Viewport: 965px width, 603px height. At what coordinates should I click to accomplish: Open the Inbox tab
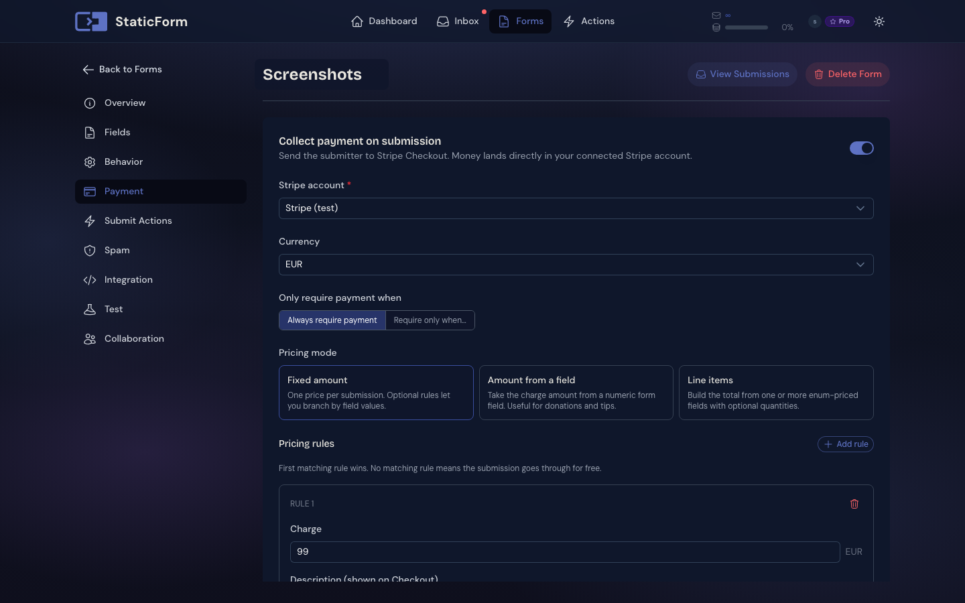pos(458,21)
